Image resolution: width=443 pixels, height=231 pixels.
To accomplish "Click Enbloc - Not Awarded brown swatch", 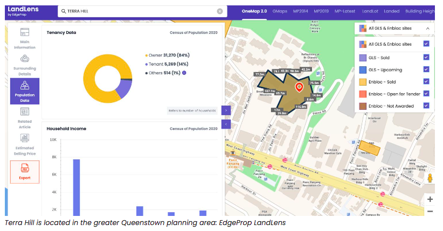I will [x=363, y=106].
